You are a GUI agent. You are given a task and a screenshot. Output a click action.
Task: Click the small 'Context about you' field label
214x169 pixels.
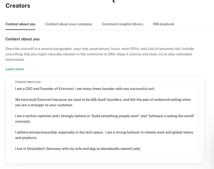(28, 82)
